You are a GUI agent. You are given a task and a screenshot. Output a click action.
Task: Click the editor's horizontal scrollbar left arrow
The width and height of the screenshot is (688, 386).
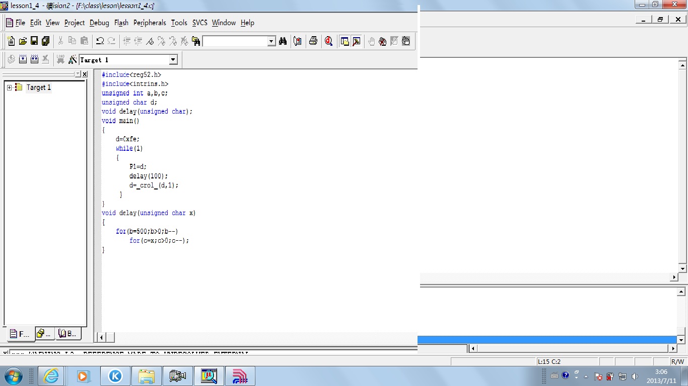click(x=101, y=337)
